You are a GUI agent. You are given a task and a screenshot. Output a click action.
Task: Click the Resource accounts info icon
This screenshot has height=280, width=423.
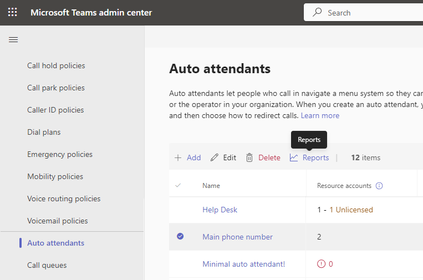click(379, 186)
